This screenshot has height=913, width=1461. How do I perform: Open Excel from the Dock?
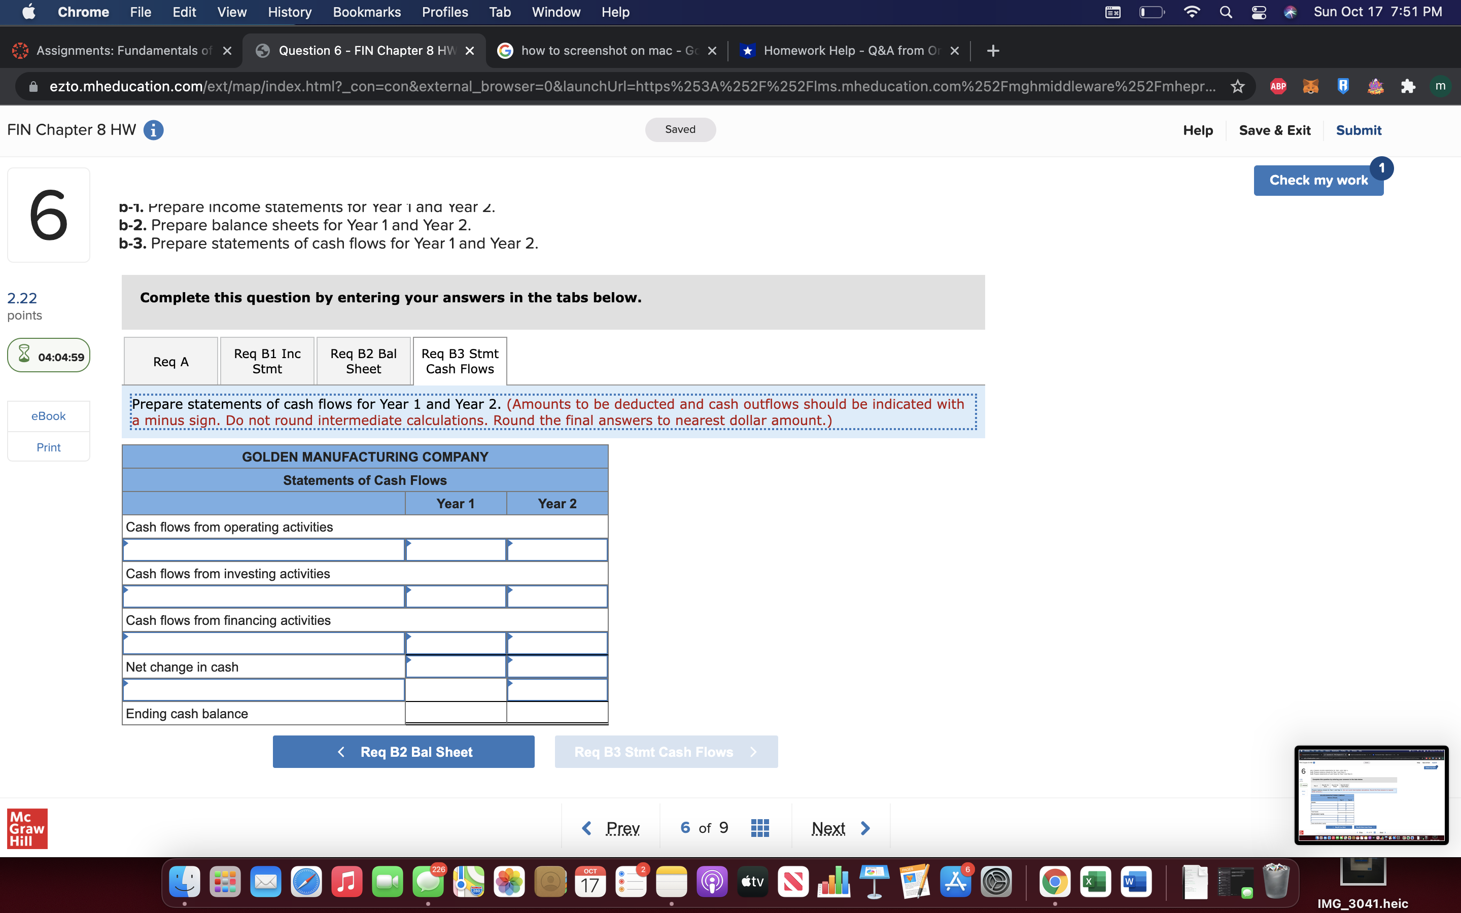tap(1096, 882)
